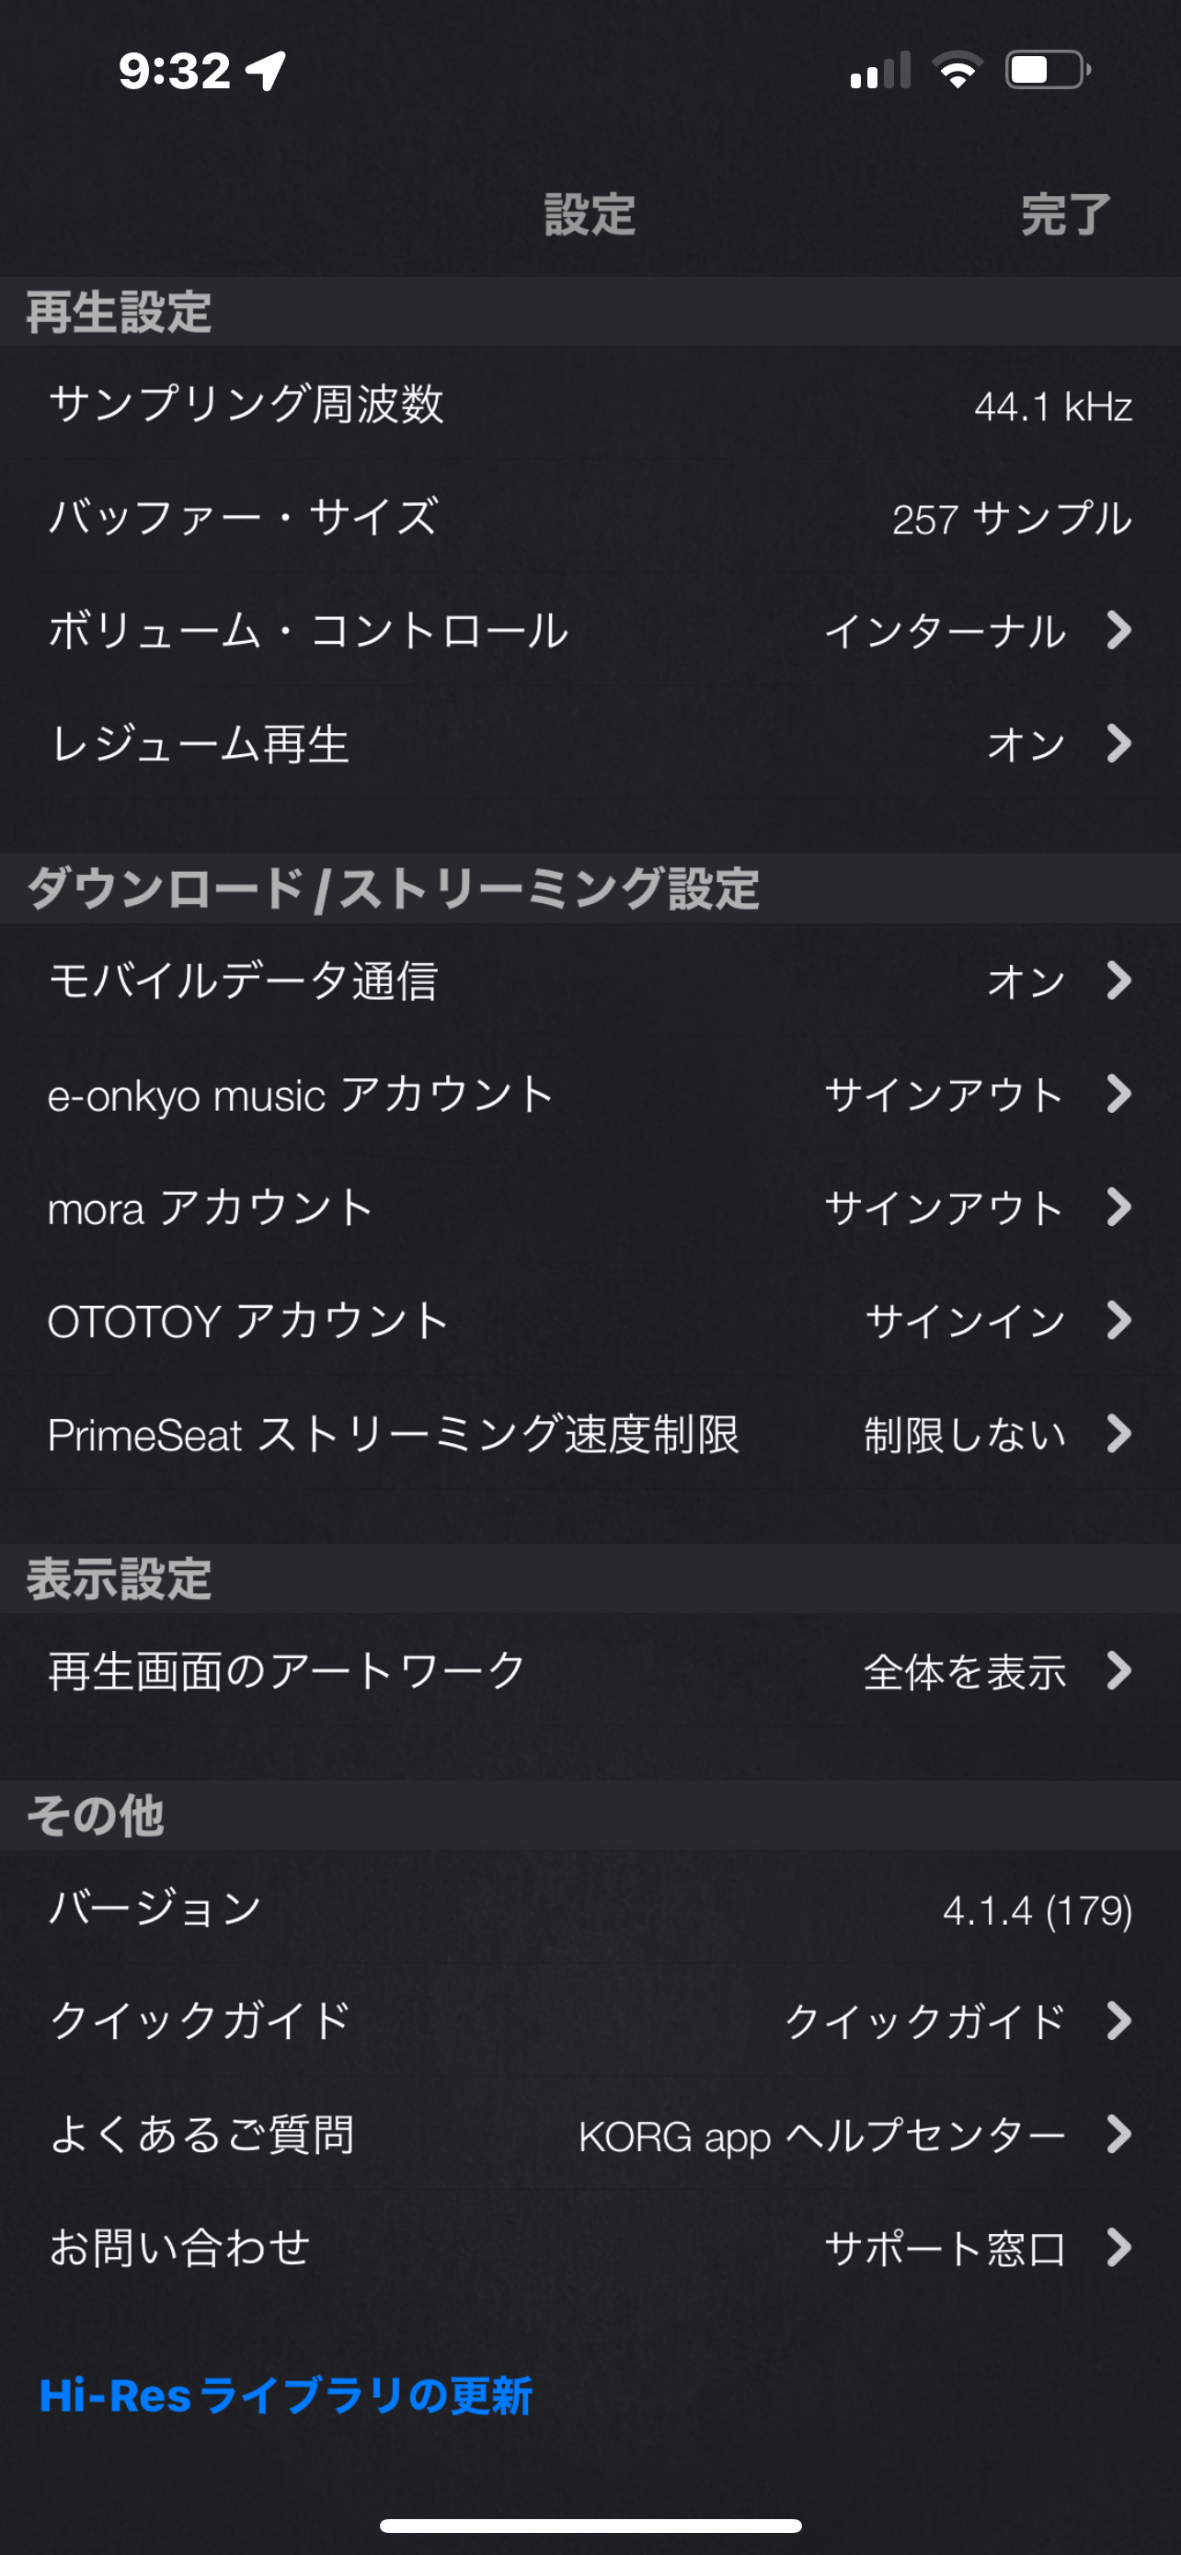Tap the サンプリング周波数 44.1 kHz row
The image size is (1181, 2555).
tap(590, 405)
